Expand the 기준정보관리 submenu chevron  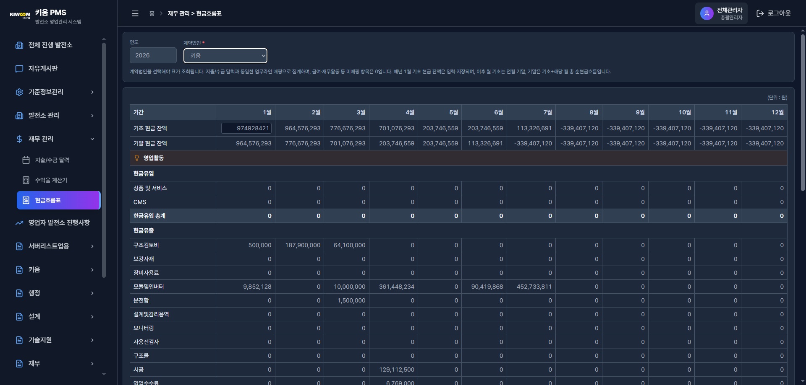click(92, 92)
